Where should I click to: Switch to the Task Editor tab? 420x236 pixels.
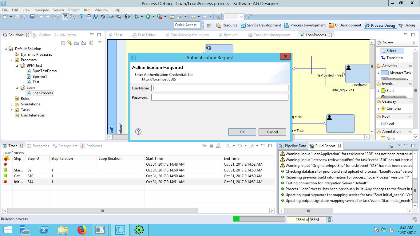[x=144, y=35]
